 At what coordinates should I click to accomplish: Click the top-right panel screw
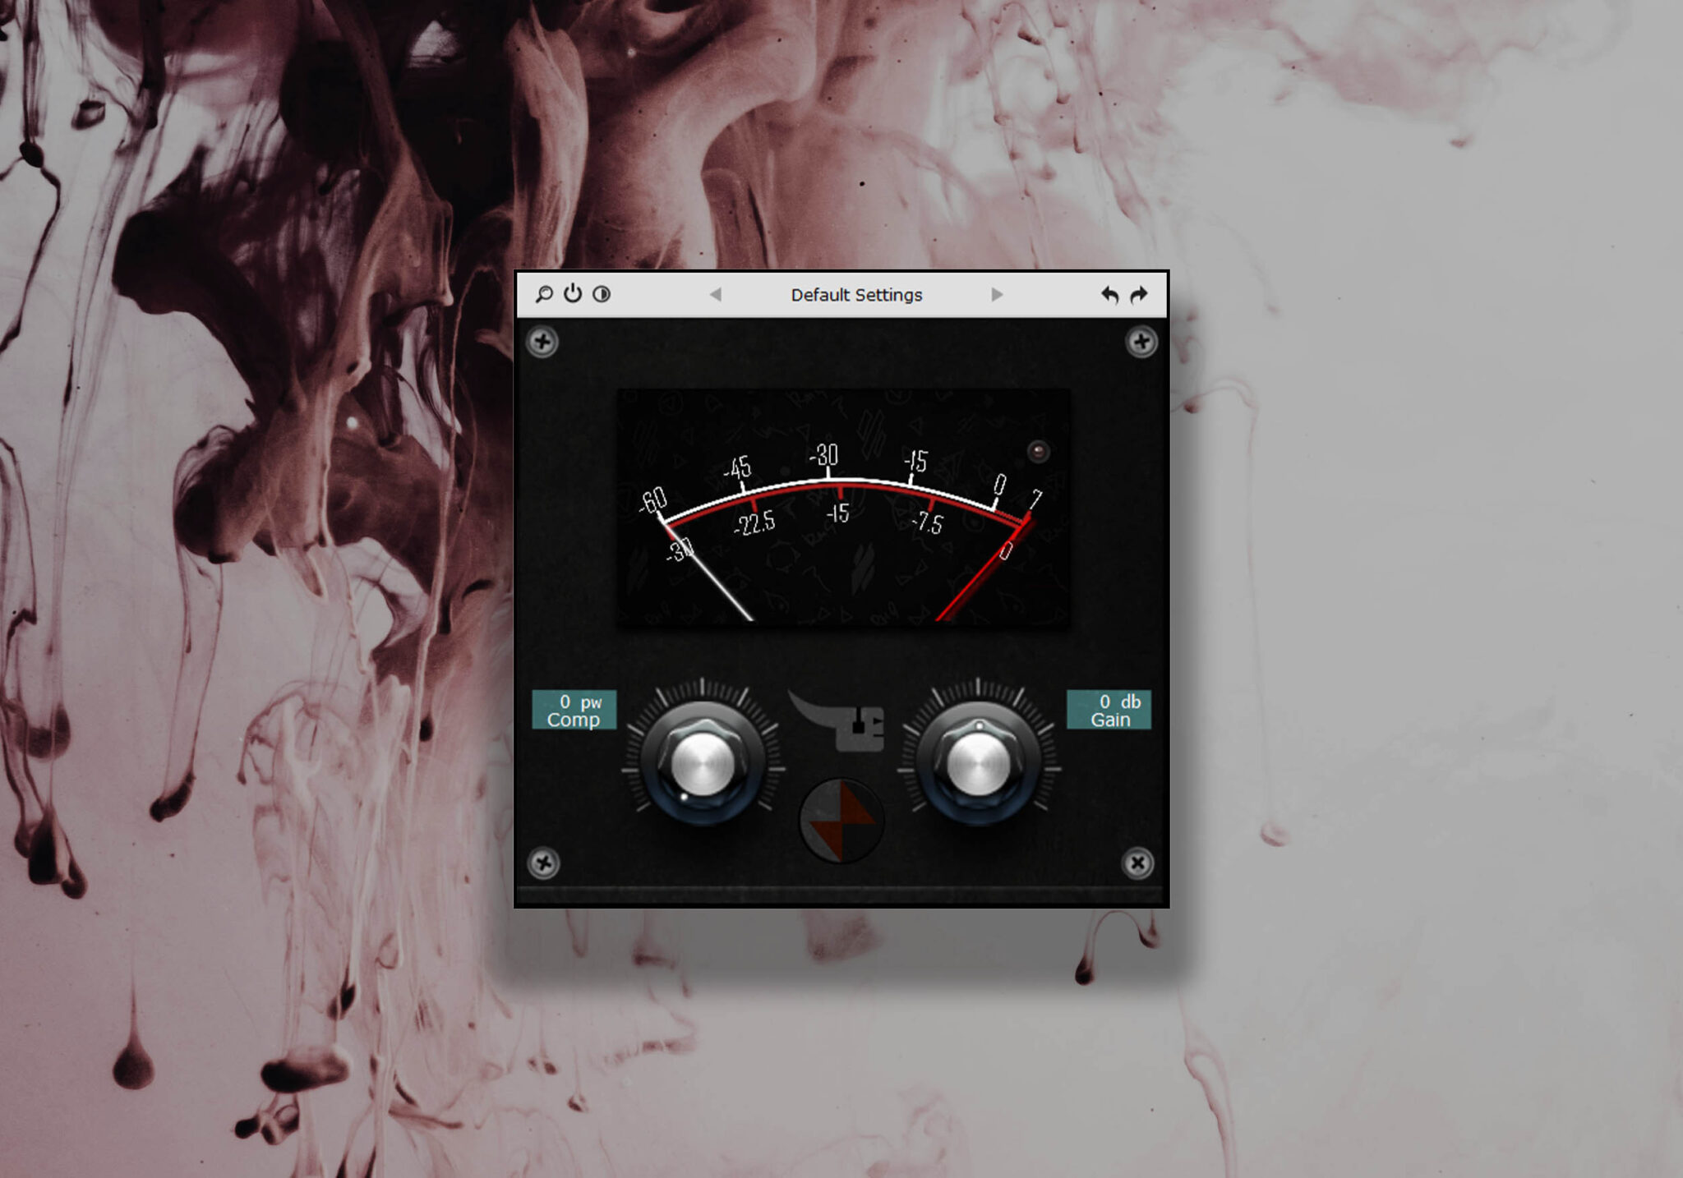(1141, 342)
